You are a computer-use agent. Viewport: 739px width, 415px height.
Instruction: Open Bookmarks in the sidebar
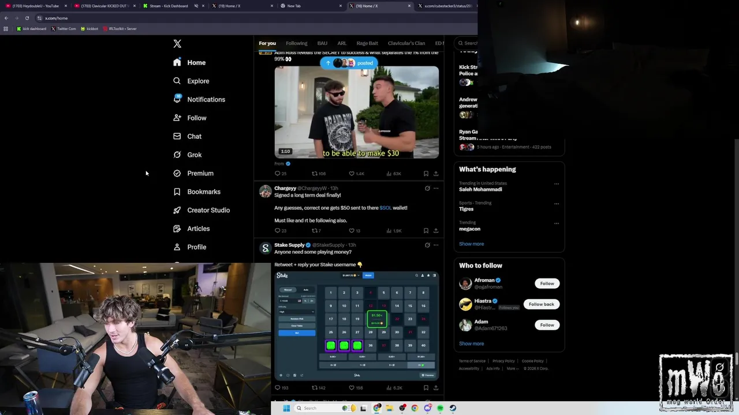(197, 191)
